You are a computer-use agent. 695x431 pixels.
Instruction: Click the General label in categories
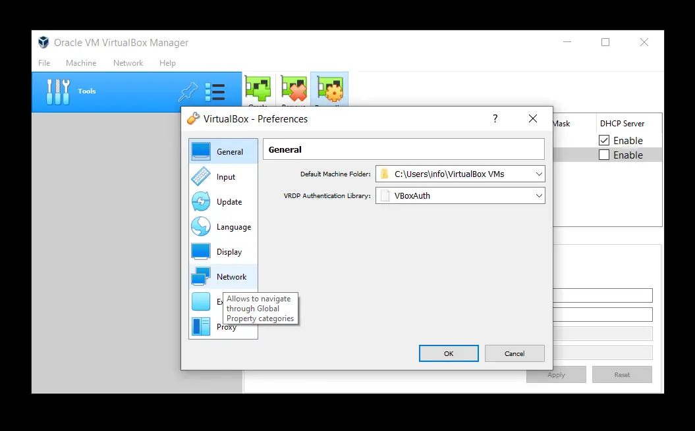pyautogui.click(x=230, y=151)
